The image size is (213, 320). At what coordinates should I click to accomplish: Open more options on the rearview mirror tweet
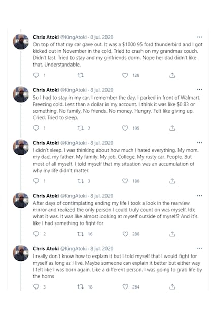(x=199, y=196)
